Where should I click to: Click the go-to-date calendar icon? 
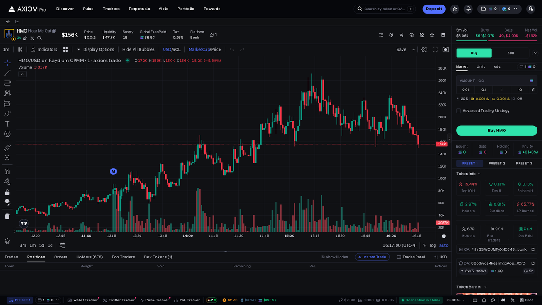[x=62, y=245]
